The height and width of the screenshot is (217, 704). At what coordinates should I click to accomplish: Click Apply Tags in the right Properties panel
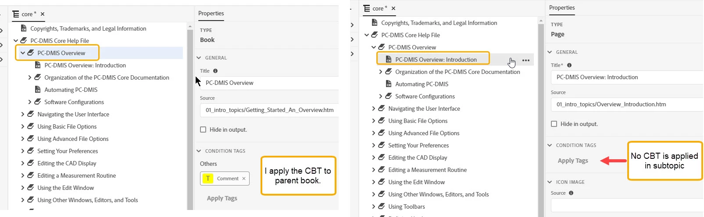tap(573, 161)
